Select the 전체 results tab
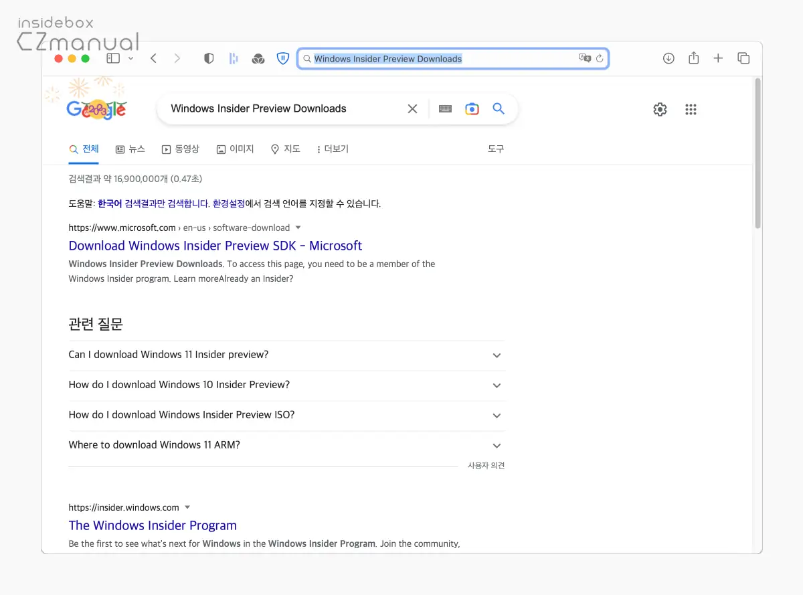The image size is (803, 595). pyautogui.click(x=84, y=149)
